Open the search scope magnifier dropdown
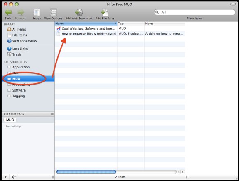The image size is (239, 181). [x=157, y=12]
